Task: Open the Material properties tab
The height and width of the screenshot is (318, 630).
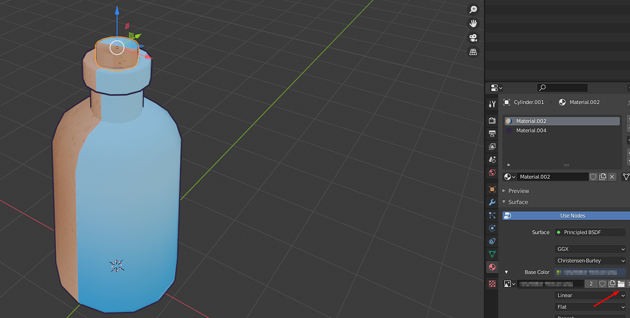Action: point(492,267)
